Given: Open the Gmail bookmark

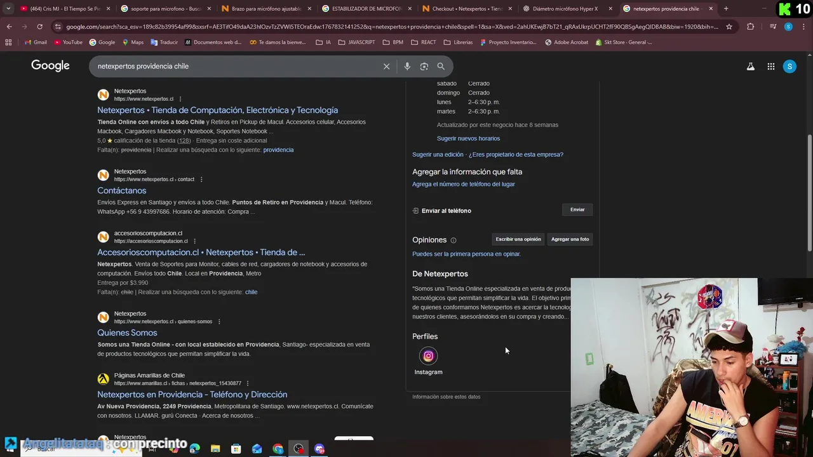Looking at the screenshot, I should (x=36, y=42).
